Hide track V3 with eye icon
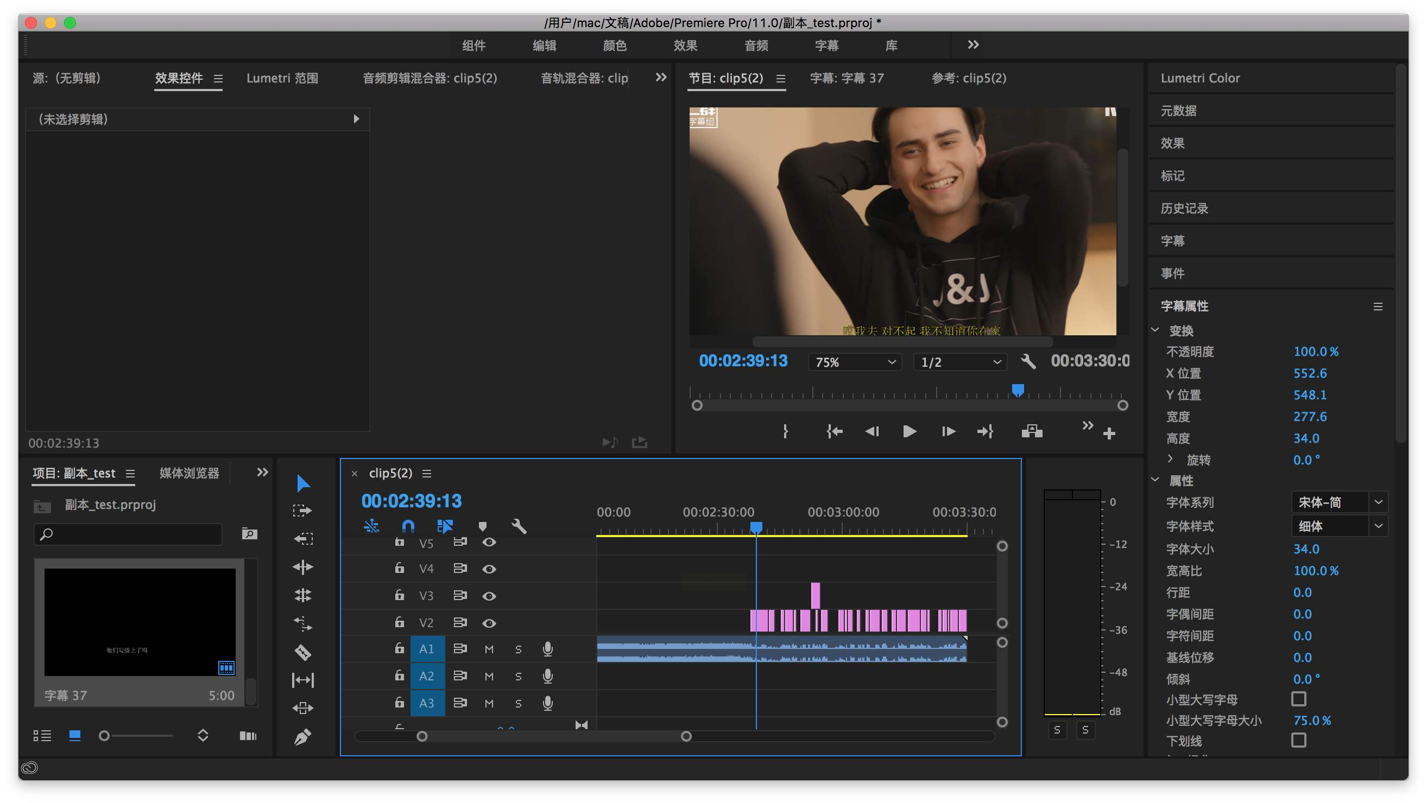 pyautogui.click(x=489, y=596)
